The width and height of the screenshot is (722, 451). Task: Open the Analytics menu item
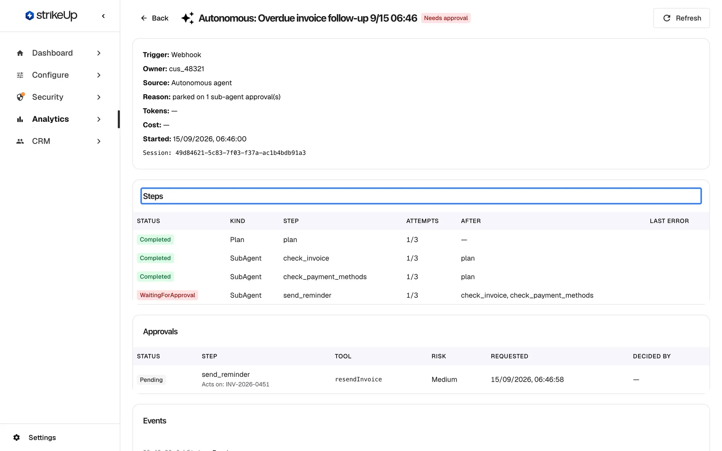pyautogui.click(x=59, y=119)
